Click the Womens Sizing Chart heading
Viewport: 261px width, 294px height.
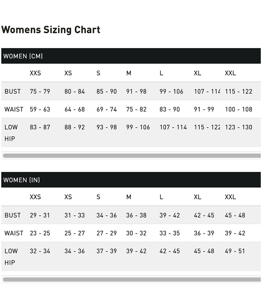[x=51, y=30]
